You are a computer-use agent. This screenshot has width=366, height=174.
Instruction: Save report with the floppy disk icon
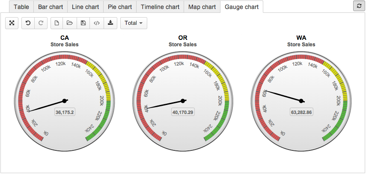tap(83, 23)
